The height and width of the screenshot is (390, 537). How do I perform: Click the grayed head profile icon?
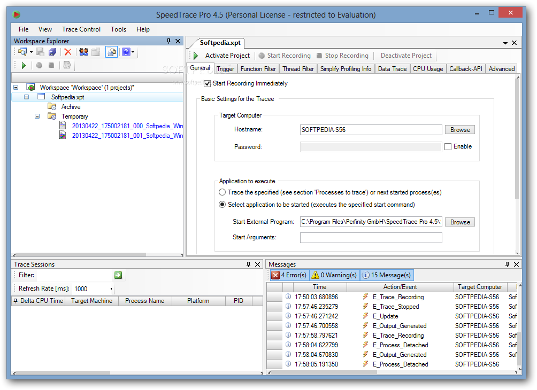click(x=67, y=65)
